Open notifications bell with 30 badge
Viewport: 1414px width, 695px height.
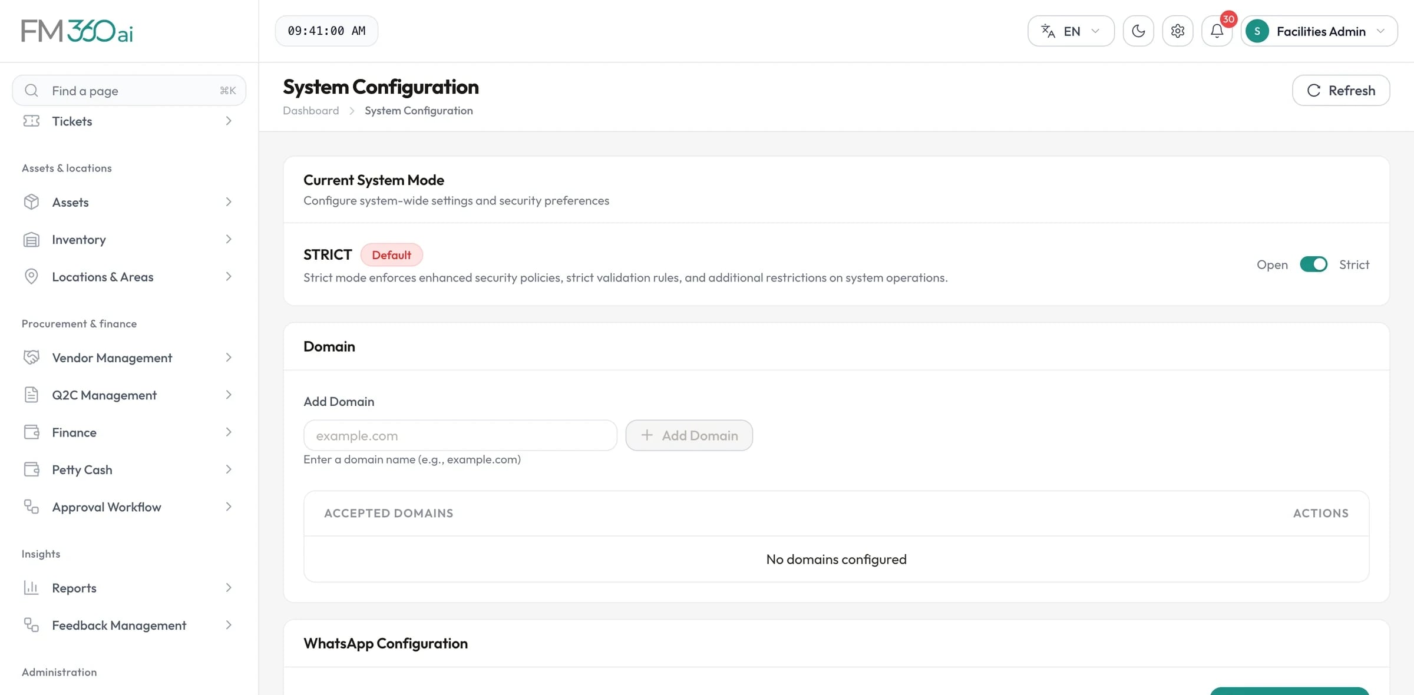coord(1217,31)
